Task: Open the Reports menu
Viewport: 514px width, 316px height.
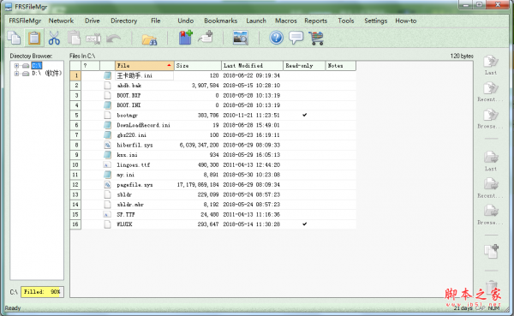Action: pos(315,21)
